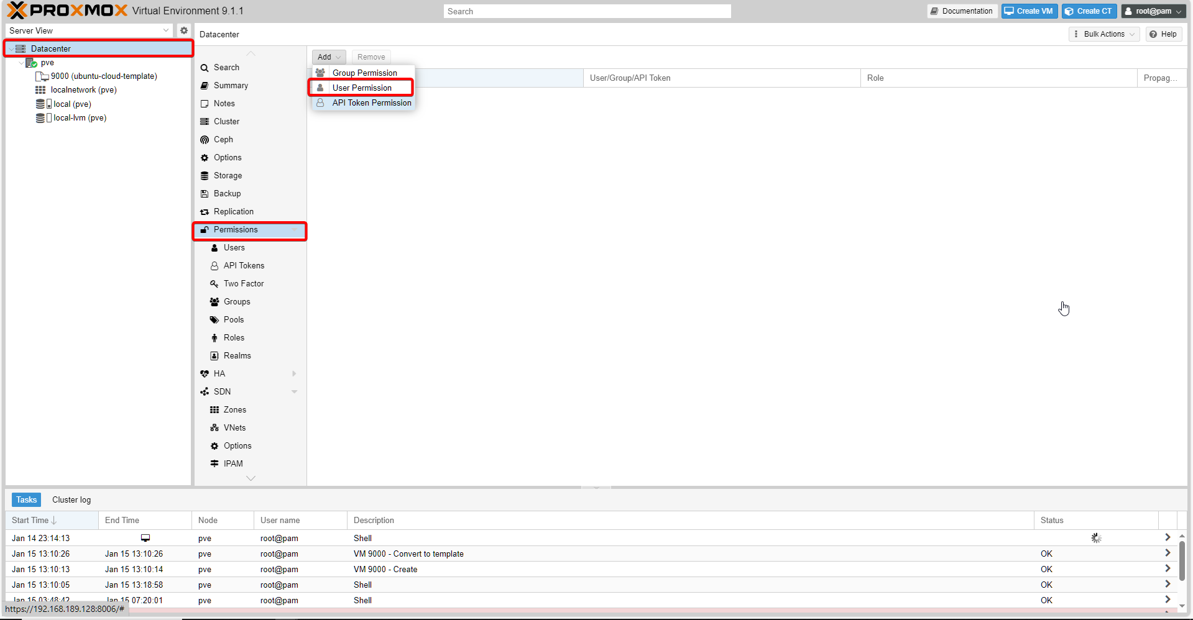This screenshot has width=1193, height=620.
Task: Click the Replication arrows icon
Action: 205,212
